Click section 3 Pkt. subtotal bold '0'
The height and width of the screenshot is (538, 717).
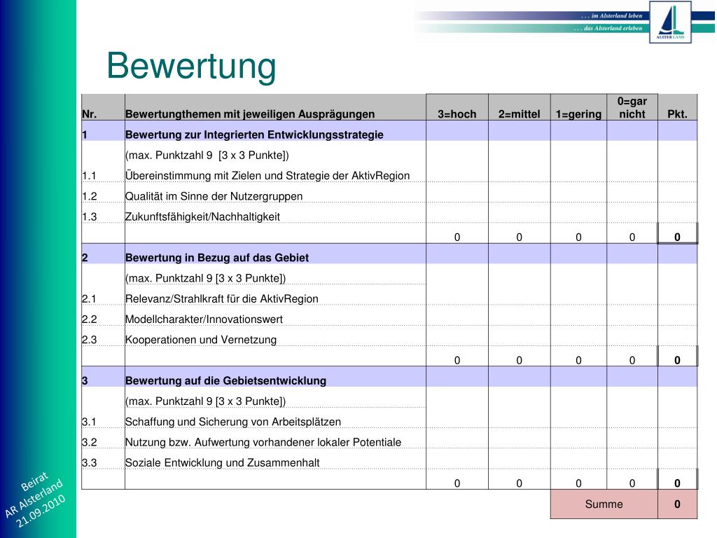click(x=677, y=483)
